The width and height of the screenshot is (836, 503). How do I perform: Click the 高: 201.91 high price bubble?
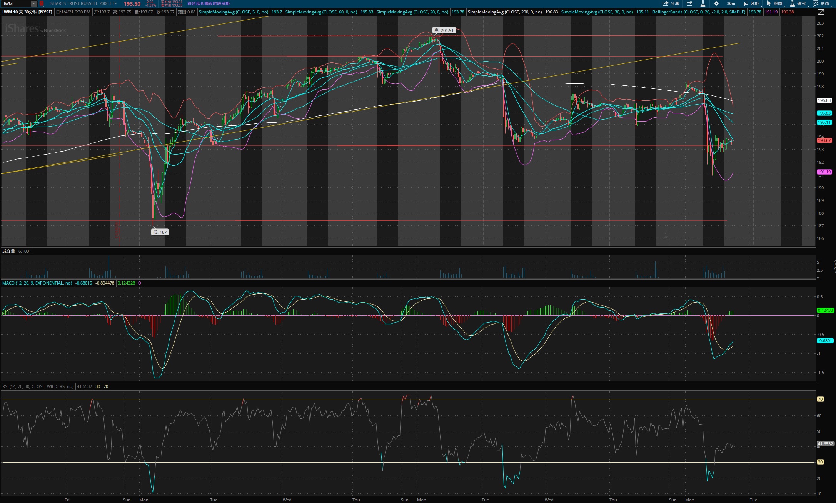[x=444, y=30]
